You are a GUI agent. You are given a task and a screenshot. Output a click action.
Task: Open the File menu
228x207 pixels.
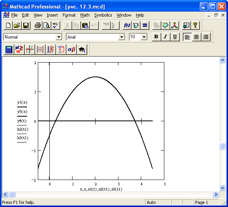point(14,15)
